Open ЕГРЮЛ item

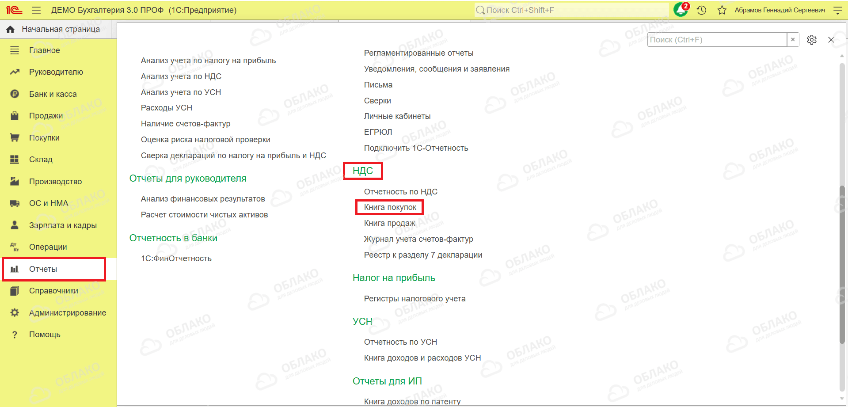click(x=378, y=132)
